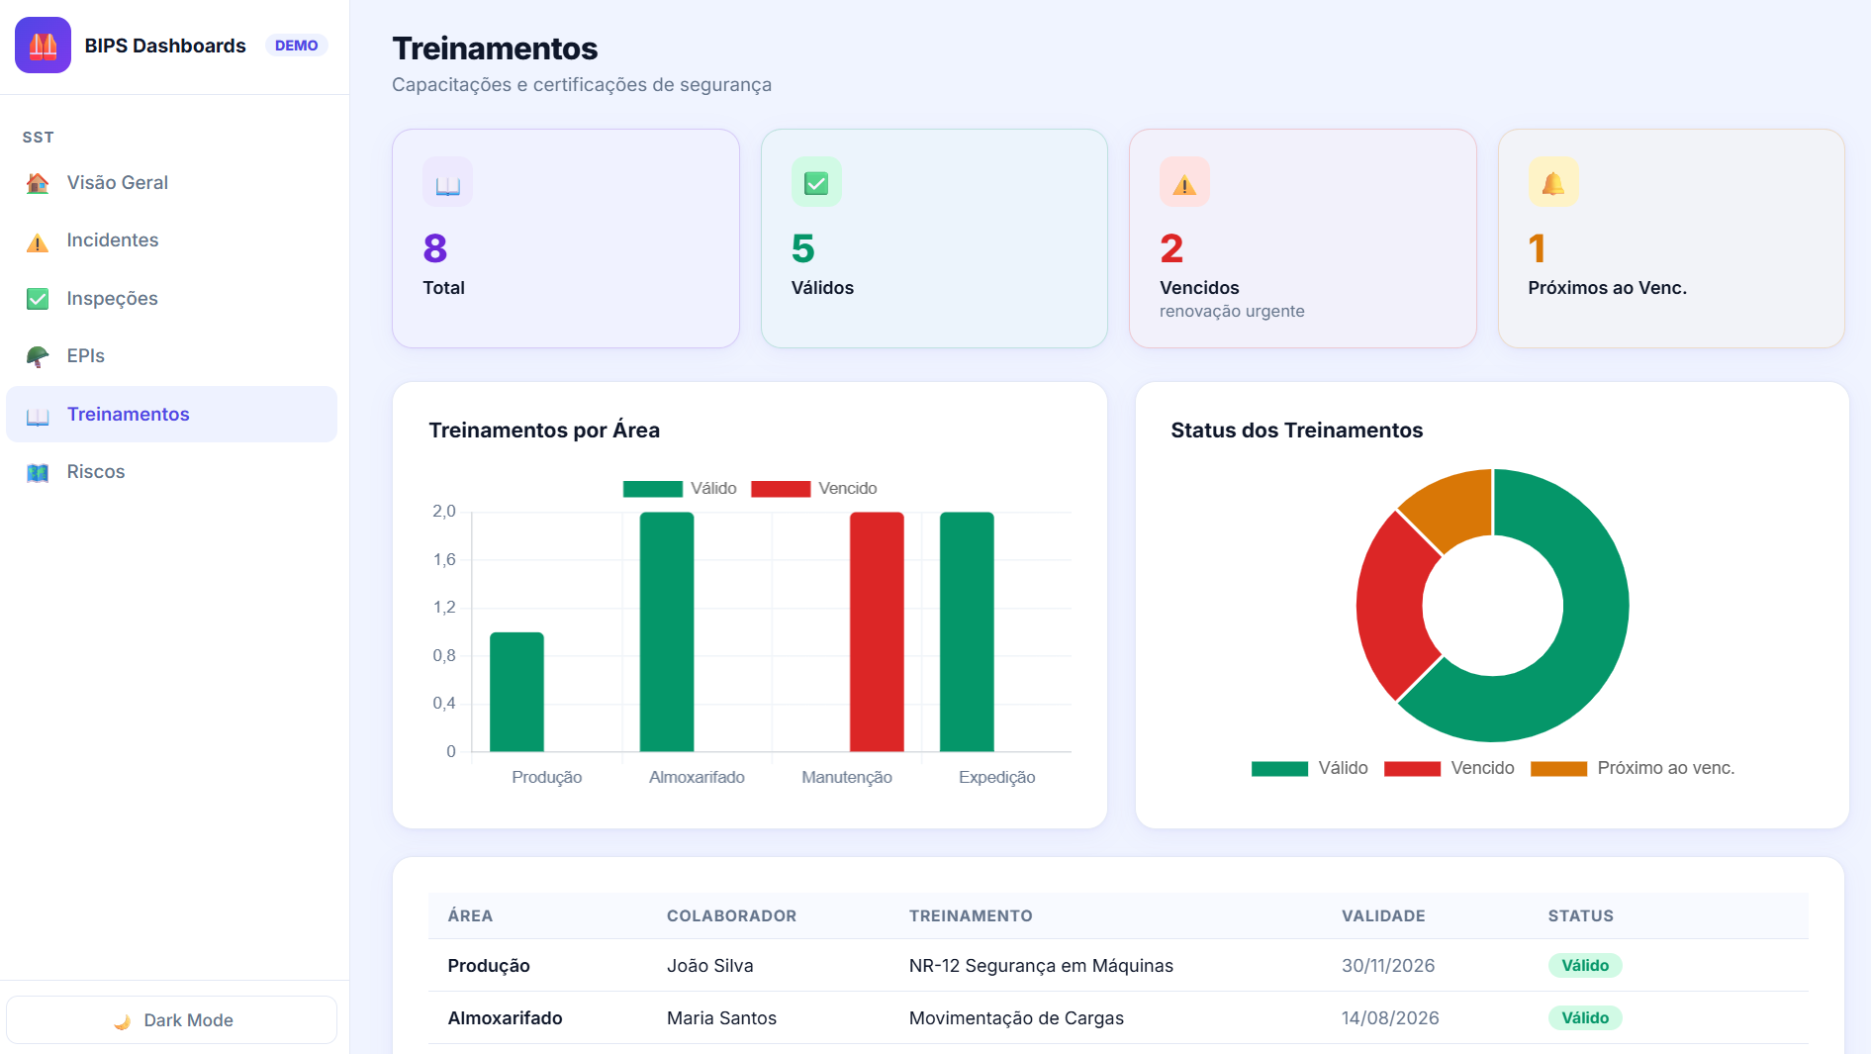The image size is (1871, 1054).
Task: Click the 14/08/2026 date cell
Action: coord(1390,1018)
